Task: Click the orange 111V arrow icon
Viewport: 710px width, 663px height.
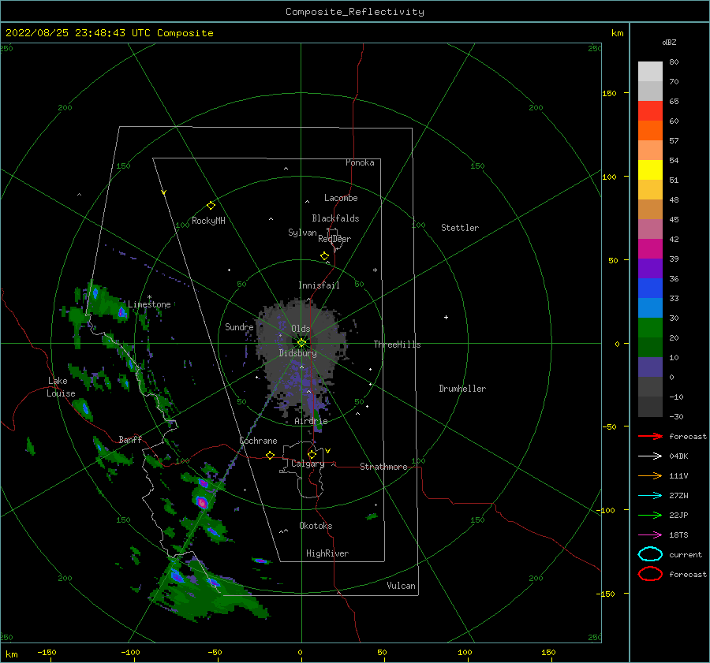Action: click(x=650, y=475)
